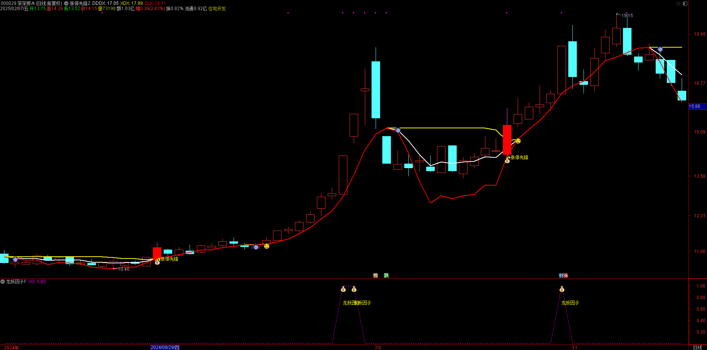Click the green 跌 event tag
Viewport: 707px width, 350px height.
click(x=386, y=276)
